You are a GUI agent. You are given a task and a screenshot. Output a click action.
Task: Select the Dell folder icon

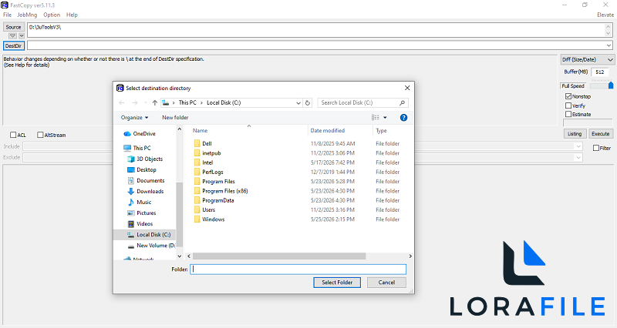tap(197, 143)
